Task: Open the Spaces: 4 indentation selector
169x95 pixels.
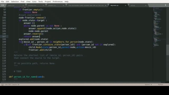Action: [x=148, y=85]
